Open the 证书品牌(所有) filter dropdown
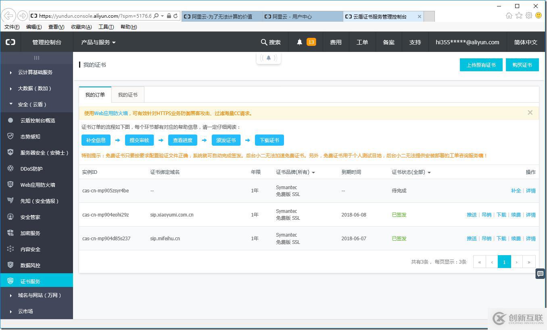547x330 pixels. coord(295,172)
